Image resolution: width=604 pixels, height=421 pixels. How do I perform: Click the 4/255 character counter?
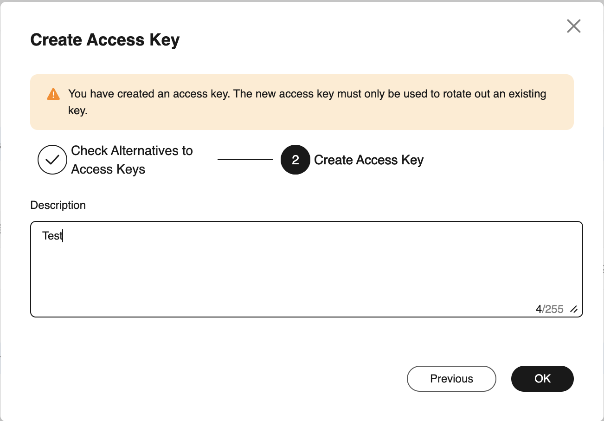coord(549,309)
